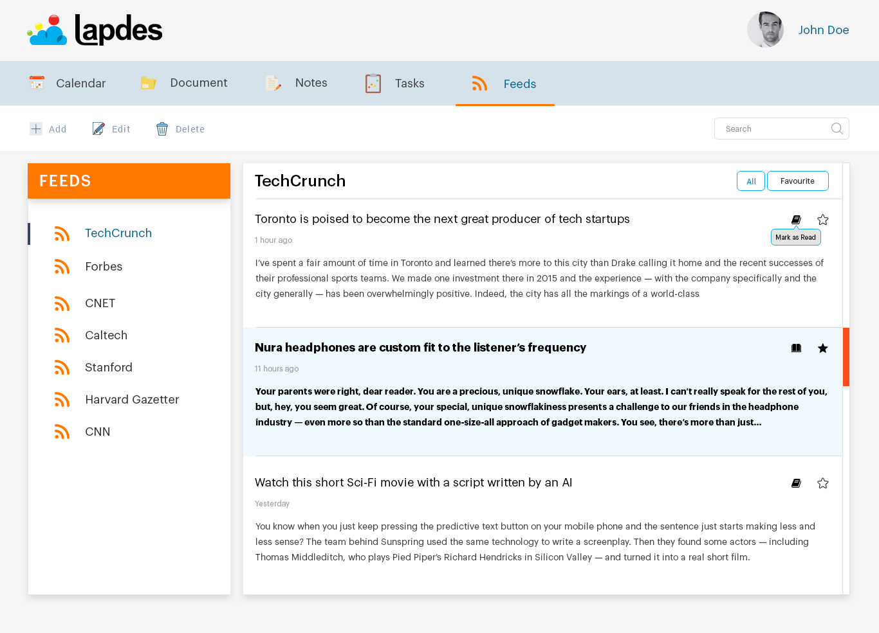Click the magnifier icon in Search box
The width and height of the screenshot is (879, 633).
pyautogui.click(x=837, y=129)
